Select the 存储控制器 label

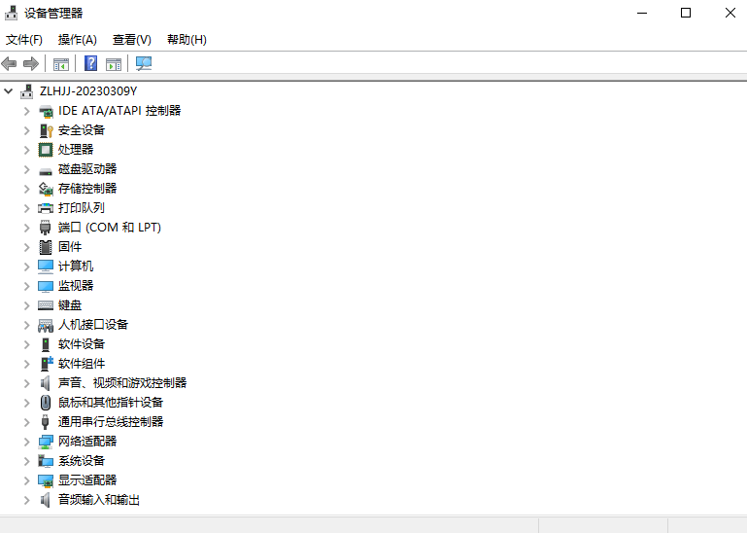pos(87,189)
